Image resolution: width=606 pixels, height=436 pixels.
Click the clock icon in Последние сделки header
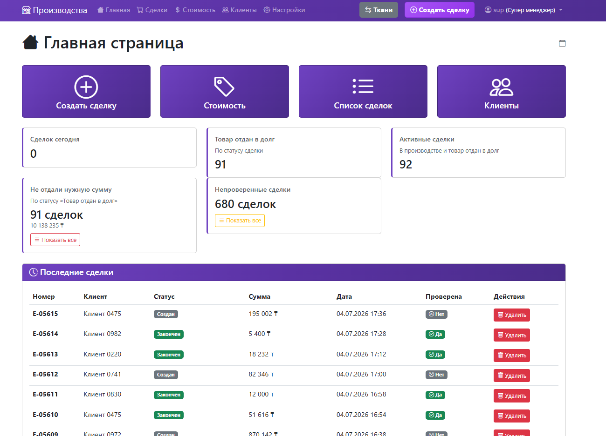click(34, 272)
